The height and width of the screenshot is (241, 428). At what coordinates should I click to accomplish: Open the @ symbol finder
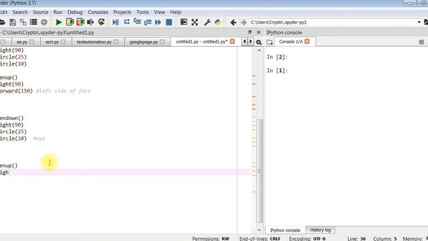[44, 22]
